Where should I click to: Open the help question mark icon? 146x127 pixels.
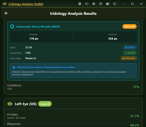coord(101,4)
